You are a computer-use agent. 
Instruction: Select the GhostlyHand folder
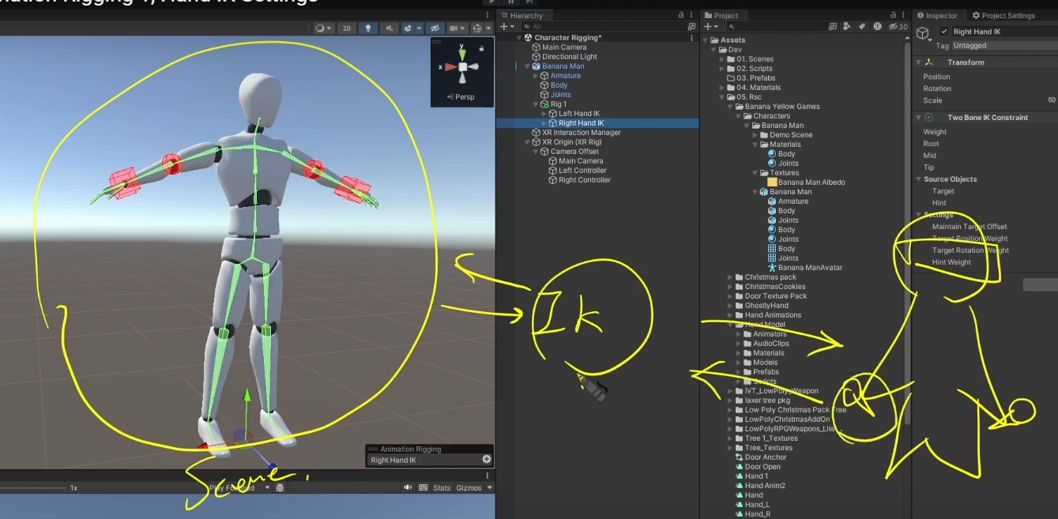click(766, 306)
